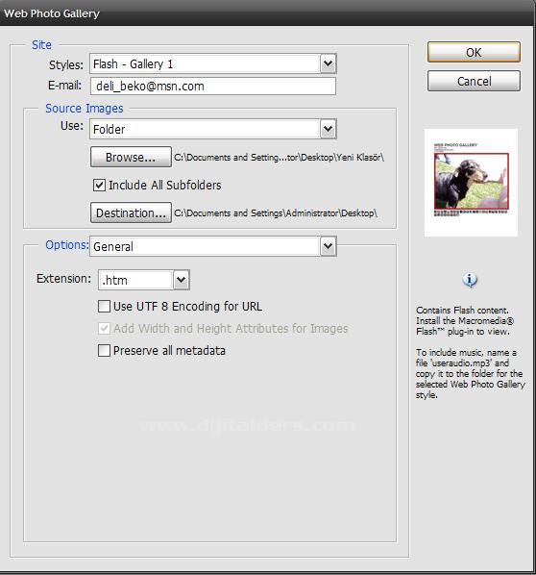Select the Flash - Gallery 1 styles field
This screenshot has height=575, width=536.
pyautogui.click(x=206, y=63)
